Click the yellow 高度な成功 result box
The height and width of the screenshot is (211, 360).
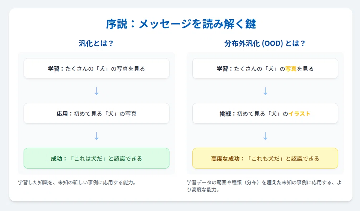click(x=265, y=158)
